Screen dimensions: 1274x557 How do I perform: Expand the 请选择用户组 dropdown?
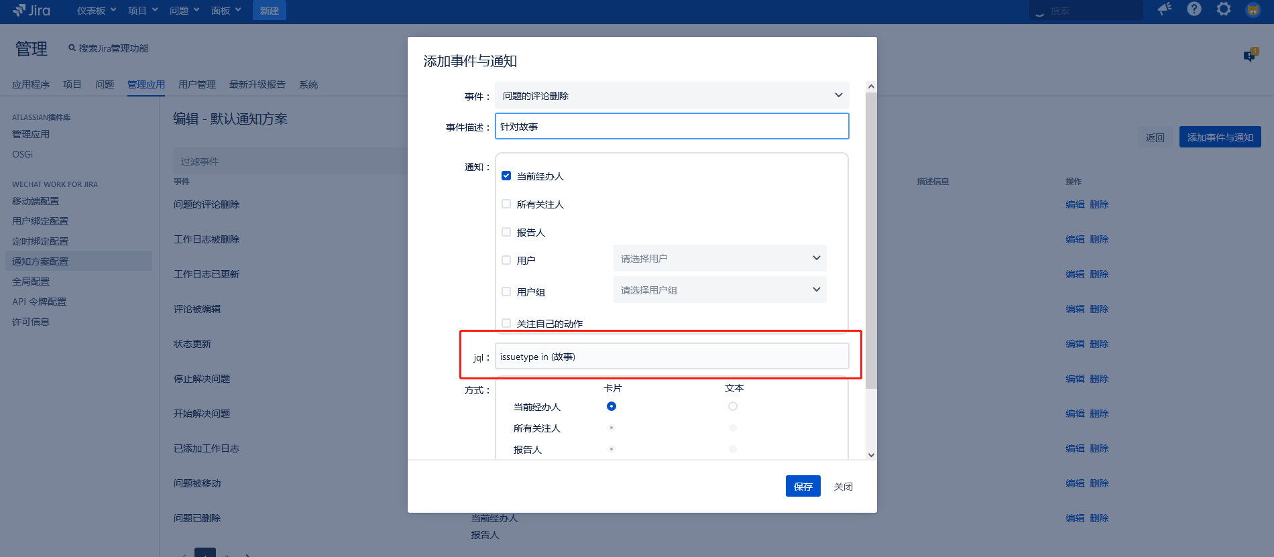pos(719,290)
